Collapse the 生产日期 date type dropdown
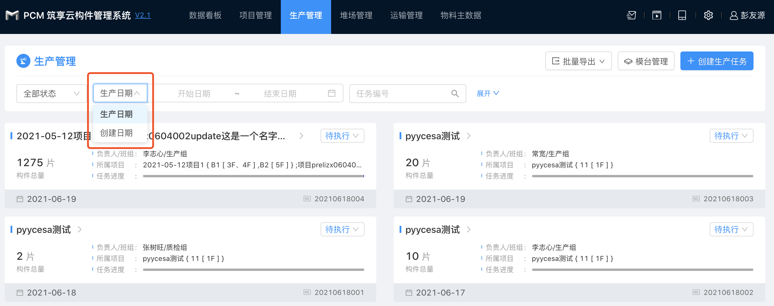Image resolution: width=774 pixels, height=306 pixels. tap(120, 93)
